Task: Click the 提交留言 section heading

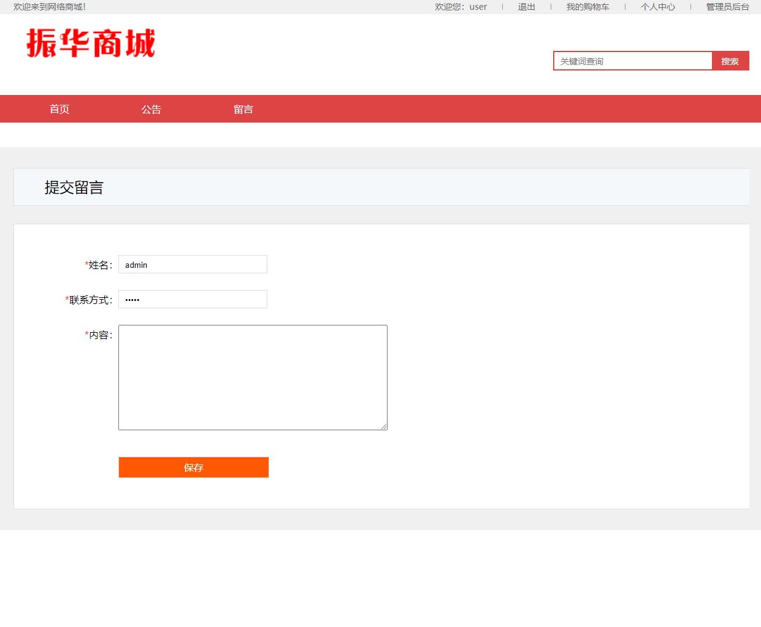Action: pyautogui.click(x=74, y=187)
